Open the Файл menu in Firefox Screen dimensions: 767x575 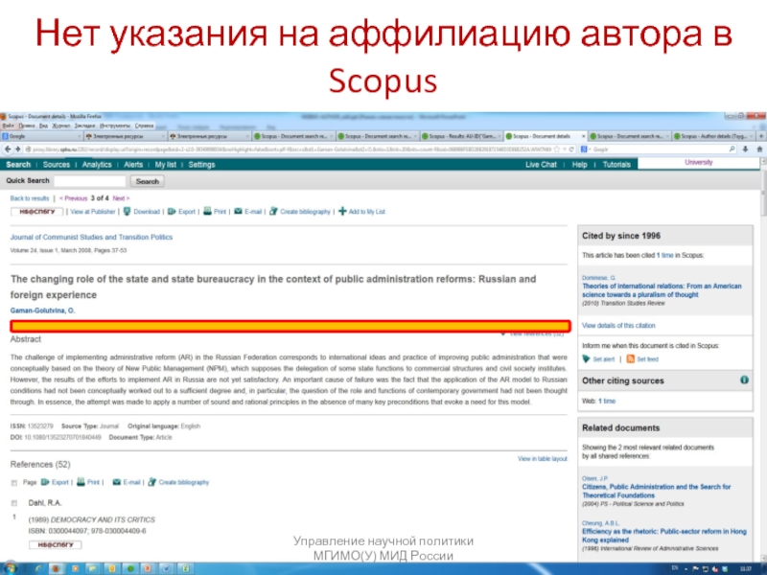pos(8,126)
